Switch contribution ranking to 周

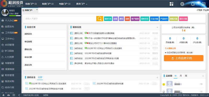tap(186, 76)
